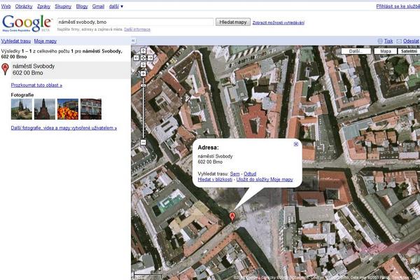420x280 pixels.
Task: Click red marker A in results list
Action: [x=5, y=69]
